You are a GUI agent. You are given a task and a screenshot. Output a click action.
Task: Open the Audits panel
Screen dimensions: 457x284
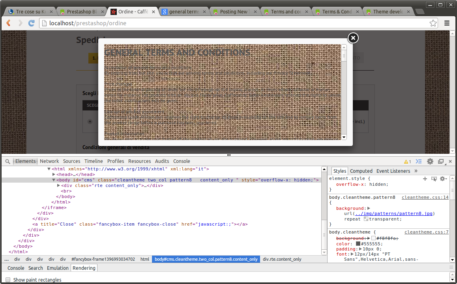[x=162, y=161]
